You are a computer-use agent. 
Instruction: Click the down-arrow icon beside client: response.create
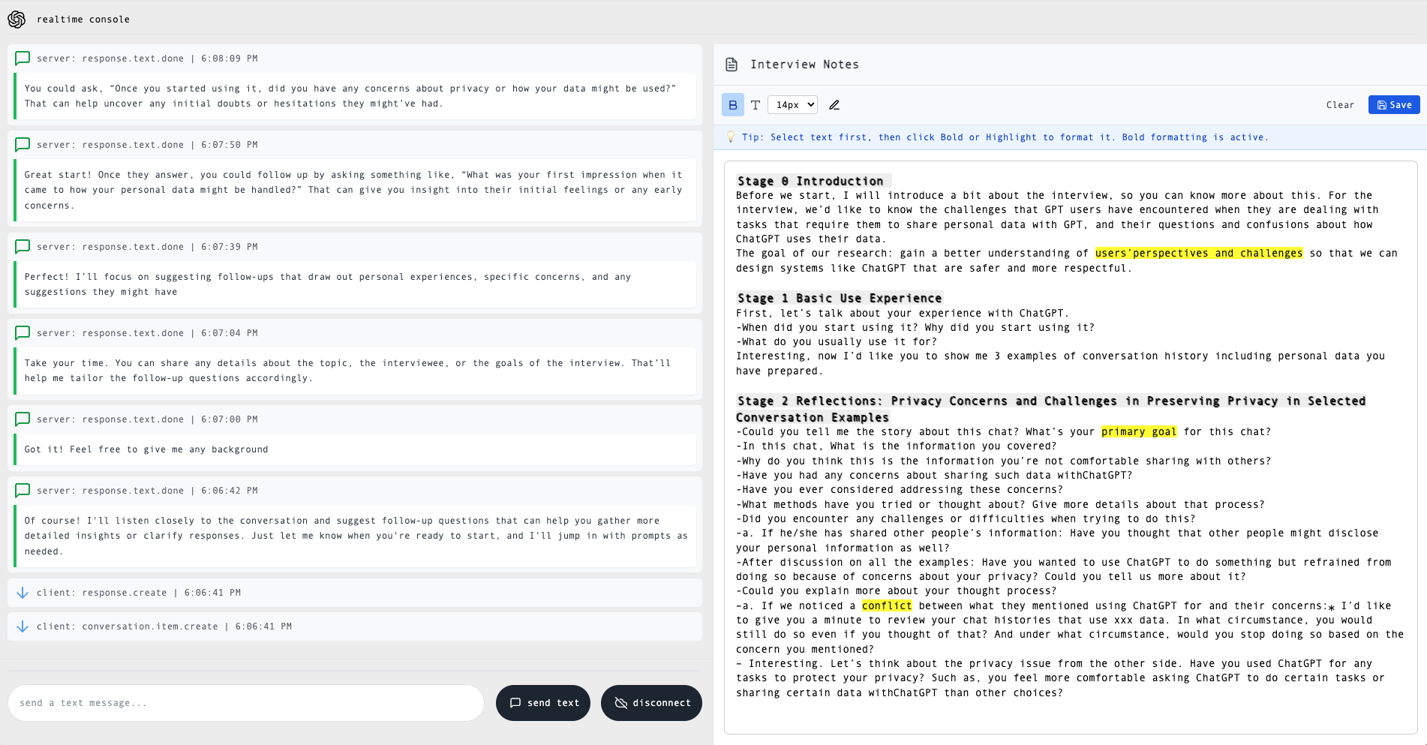coord(23,593)
